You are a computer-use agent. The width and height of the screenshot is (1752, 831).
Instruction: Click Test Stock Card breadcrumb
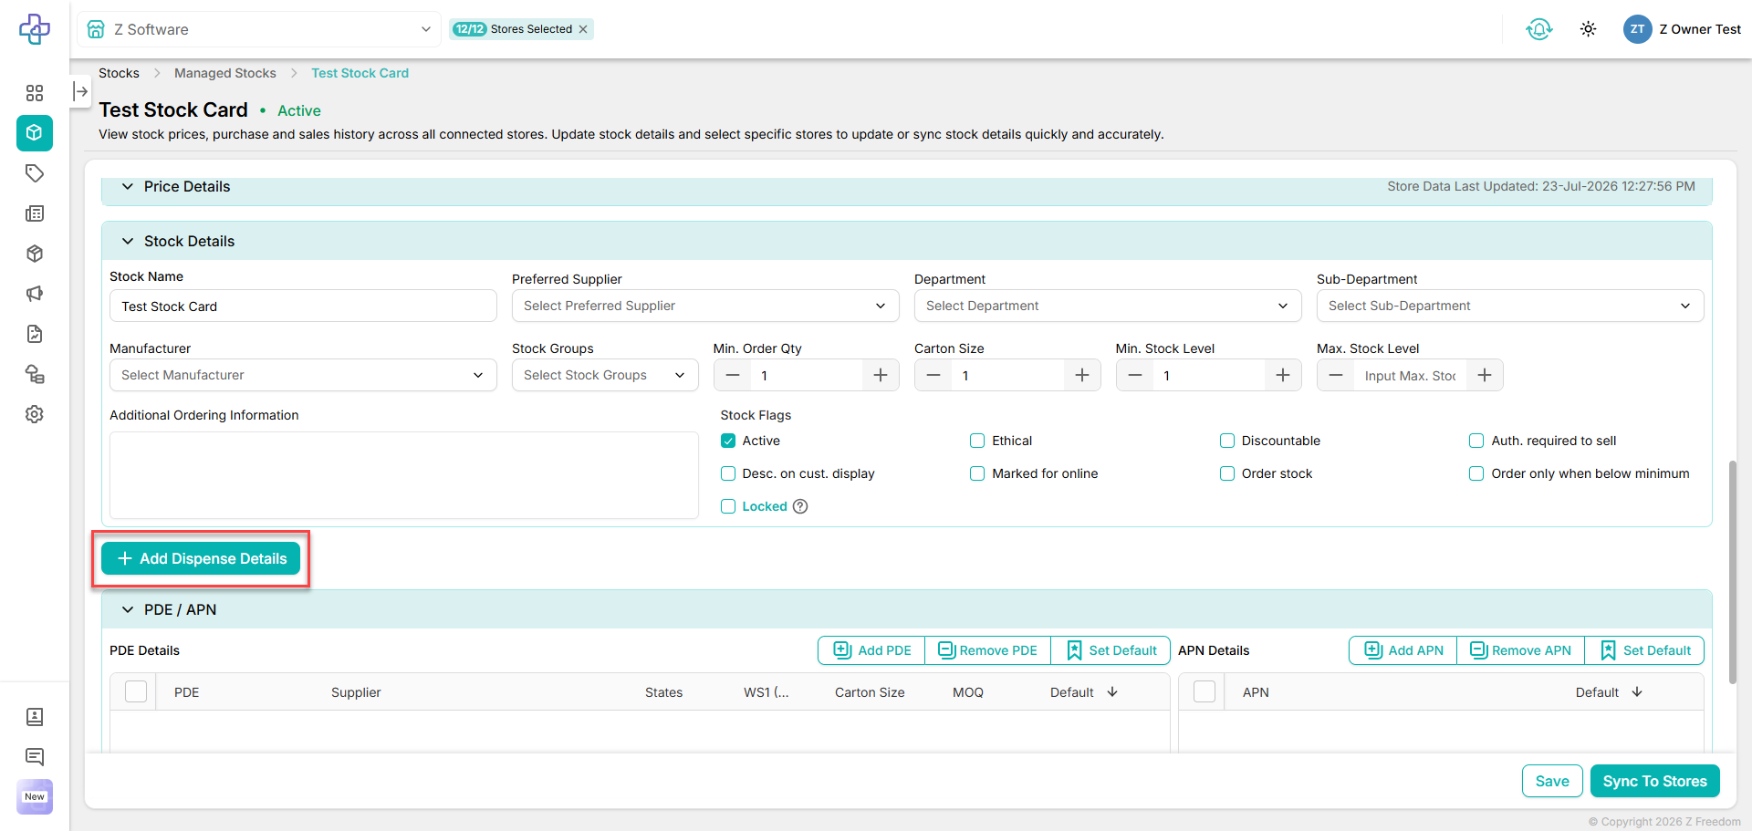coord(360,73)
